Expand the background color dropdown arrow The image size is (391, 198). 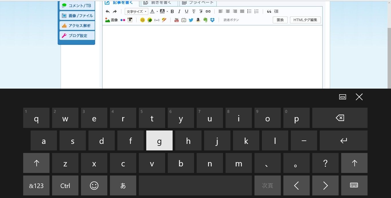point(167,12)
